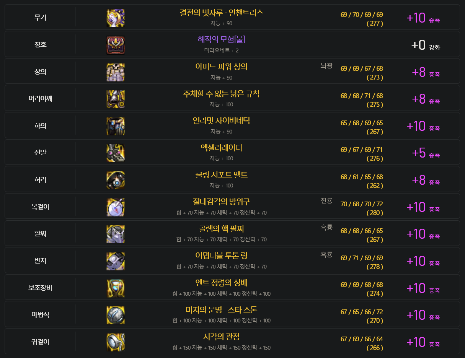Click the 반지 ring item icon

click(116, 261)
